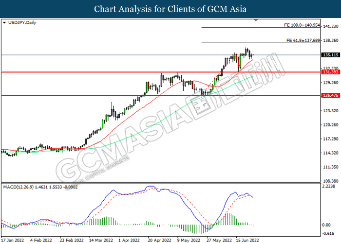Click the 9 May 2022 date label

pos(189,240)
